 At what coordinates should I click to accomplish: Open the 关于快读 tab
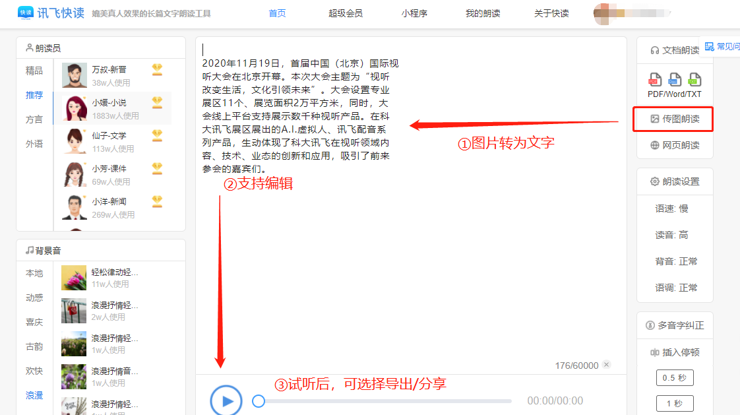(551, 13)
